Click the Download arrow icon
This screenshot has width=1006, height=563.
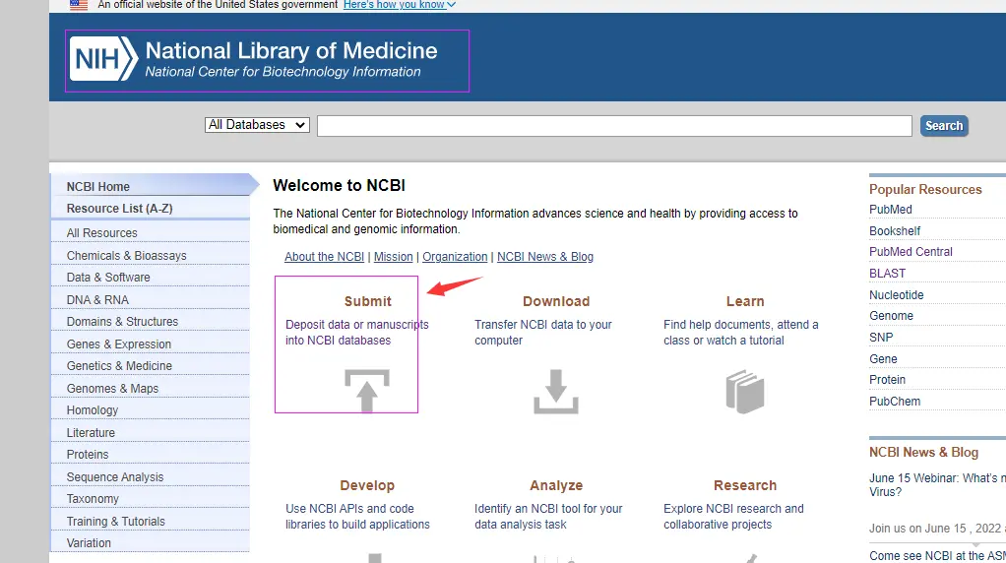pyautogui.click(x=555, y=391)
